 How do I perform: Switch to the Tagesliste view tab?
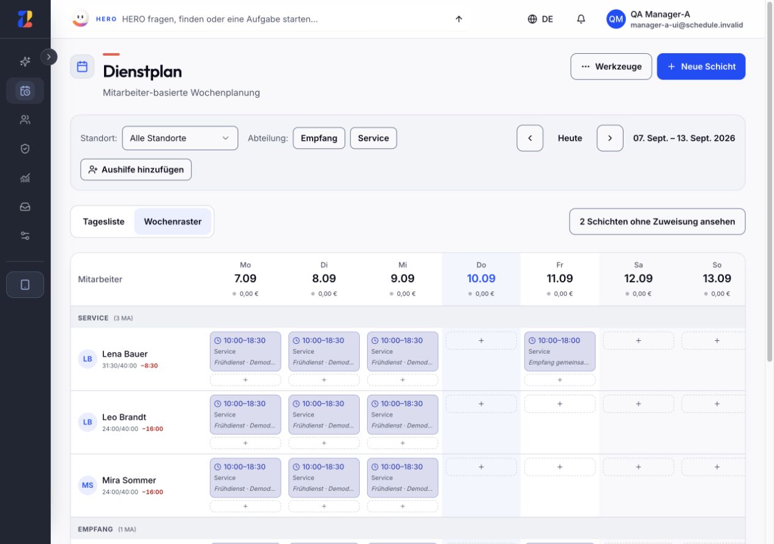coord(103,222)
